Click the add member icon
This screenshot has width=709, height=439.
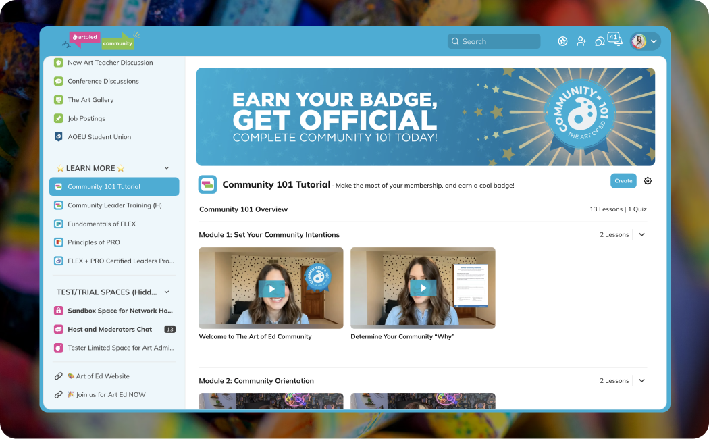[581, 42]
